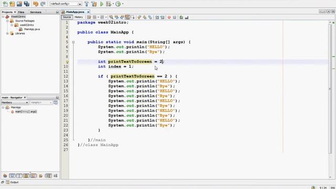This screenshot has height=189, width=336.
Task: Comment the selected code lines
Action: (181, 17)
